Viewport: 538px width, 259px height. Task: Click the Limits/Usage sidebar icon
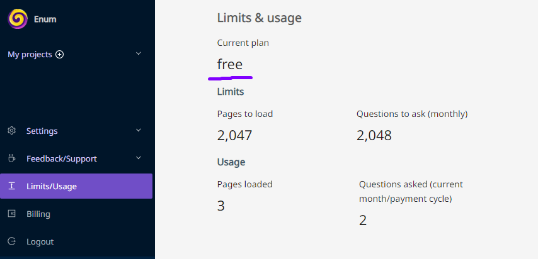tap(12, 186)
